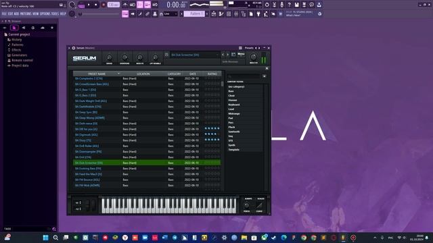Go to previous preset arrow in Serum

[x=223, y=55]
